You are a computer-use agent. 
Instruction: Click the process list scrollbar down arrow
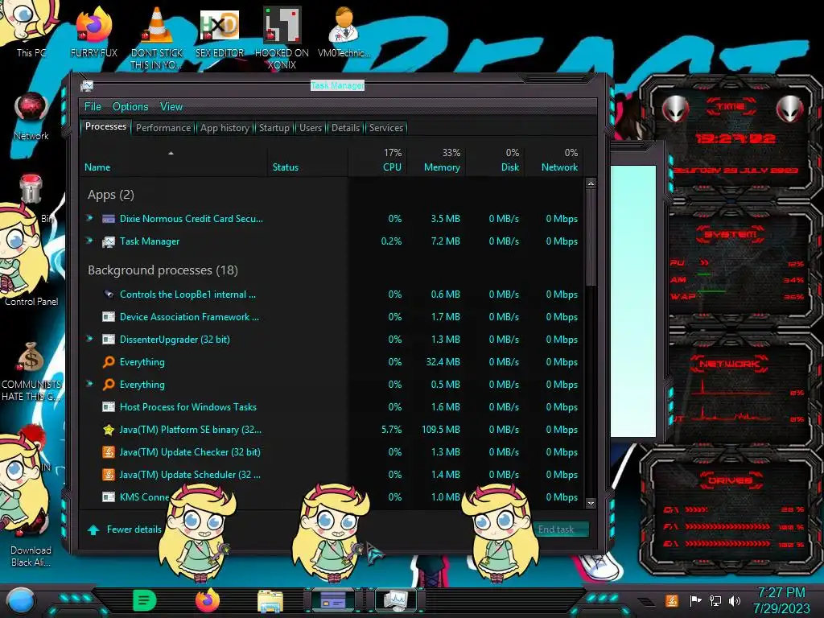(x=591, y=503)
